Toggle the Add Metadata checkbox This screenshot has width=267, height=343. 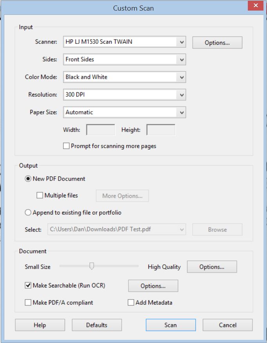(131, 303)
